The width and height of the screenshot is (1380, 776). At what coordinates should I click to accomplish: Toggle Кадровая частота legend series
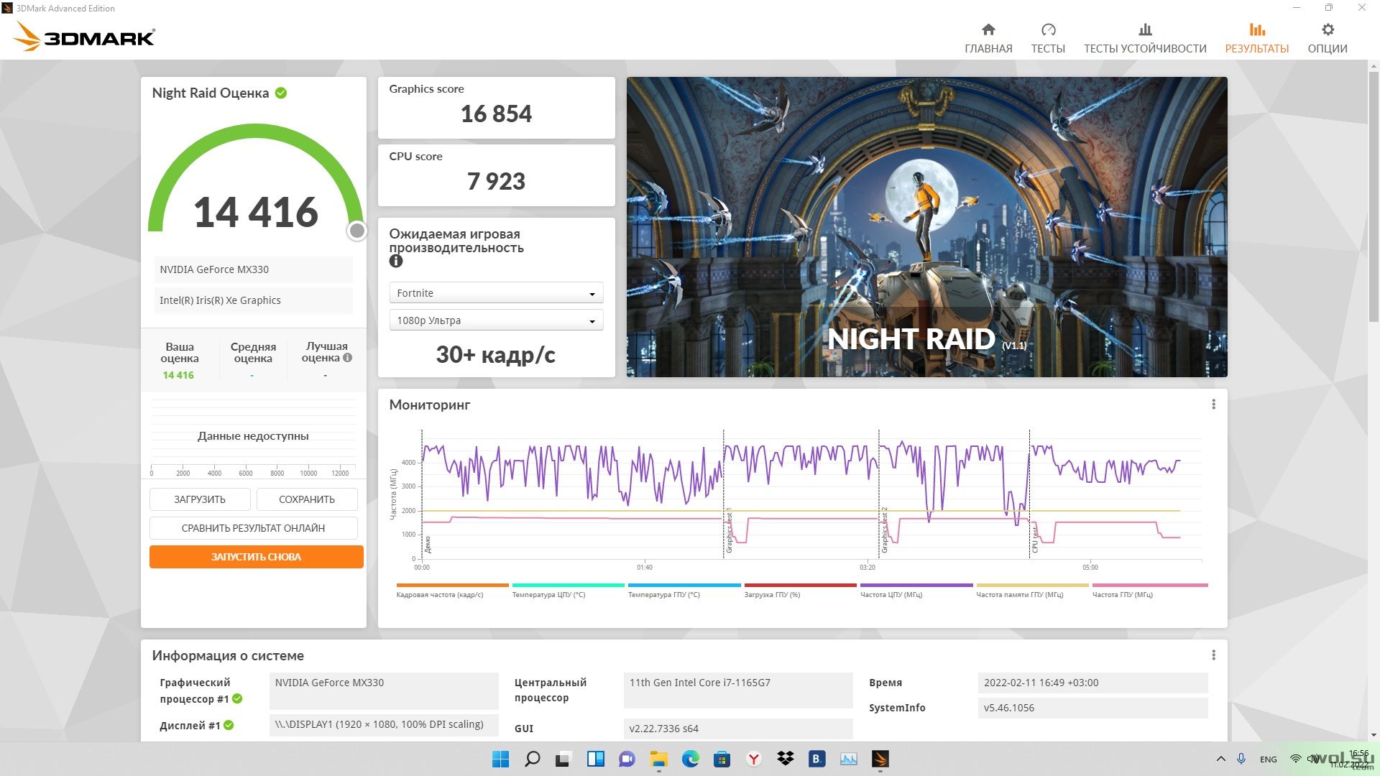coord(452,591)
